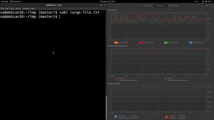
Task: Switch to the Processes tab
Action: point(147,6)
